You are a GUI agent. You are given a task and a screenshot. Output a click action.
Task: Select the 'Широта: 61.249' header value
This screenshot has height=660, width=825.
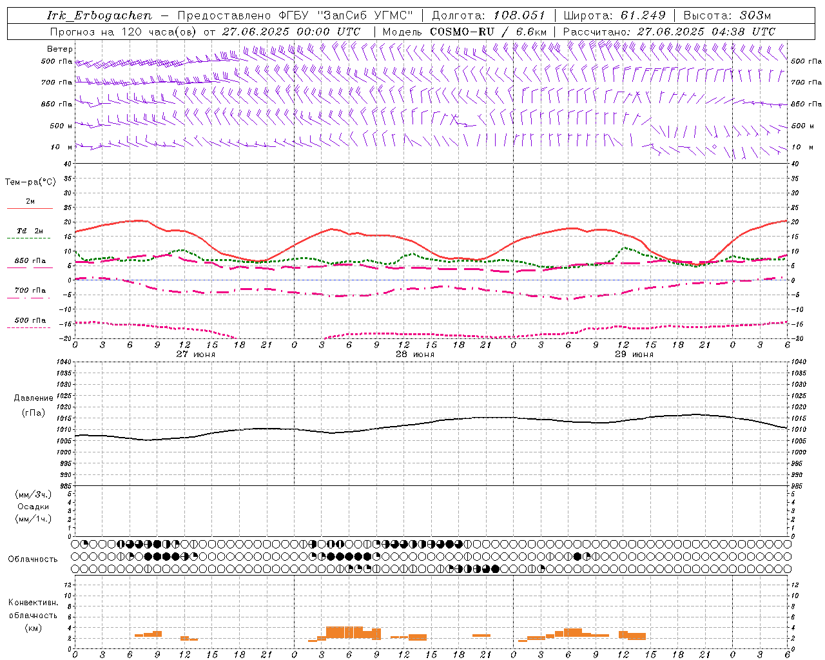click(x=614, y=15)
